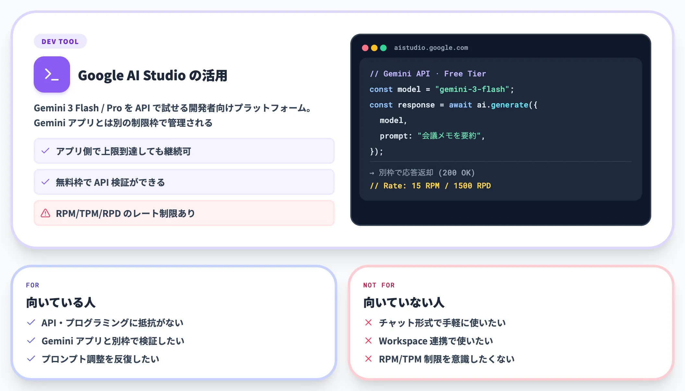Click the X mark beside RPM/TPM 制限を意識したくない
This screenshot has width=685, height=391.
[x=368, y=359]
